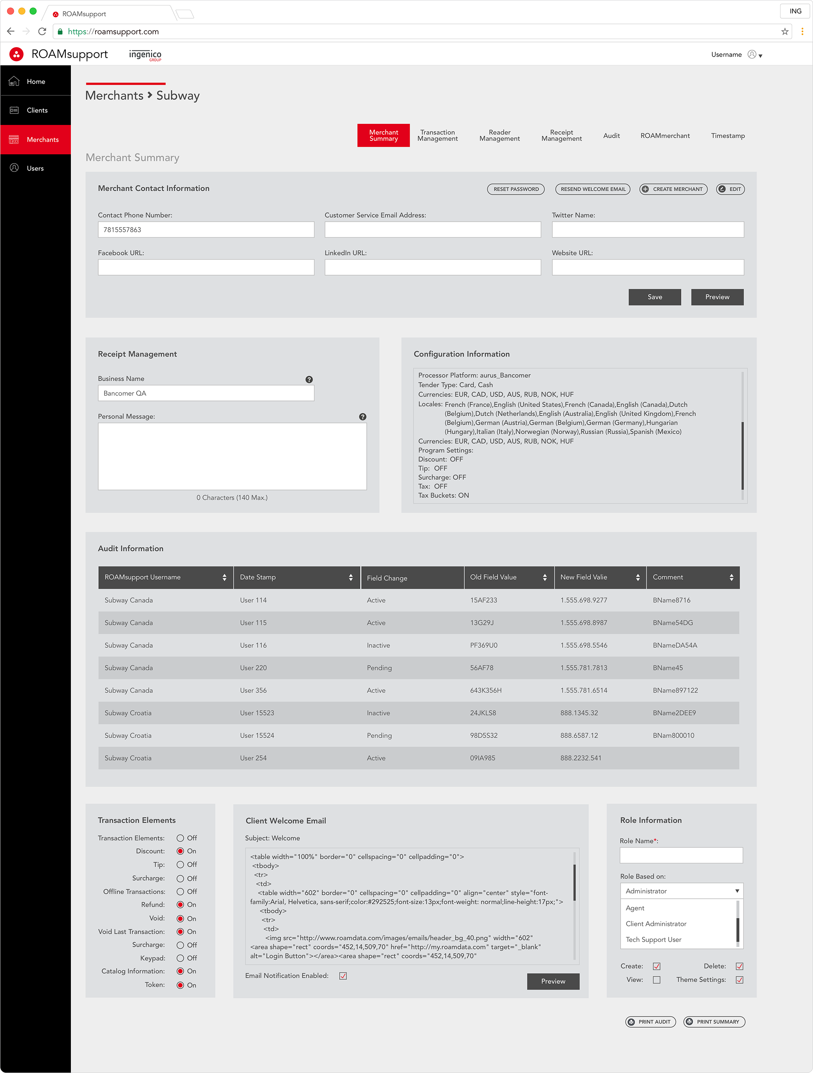Open a new browser tab
Screen dimensions: 813x1073
[x=185, y=14]
